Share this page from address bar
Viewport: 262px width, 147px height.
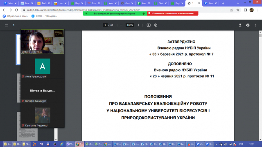pos(232,10)
